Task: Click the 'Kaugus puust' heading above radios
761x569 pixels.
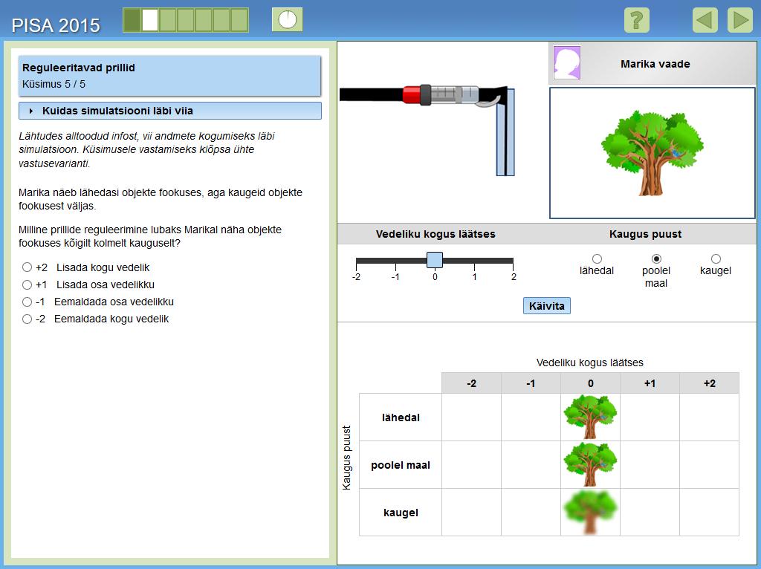Action: (645, 234)
